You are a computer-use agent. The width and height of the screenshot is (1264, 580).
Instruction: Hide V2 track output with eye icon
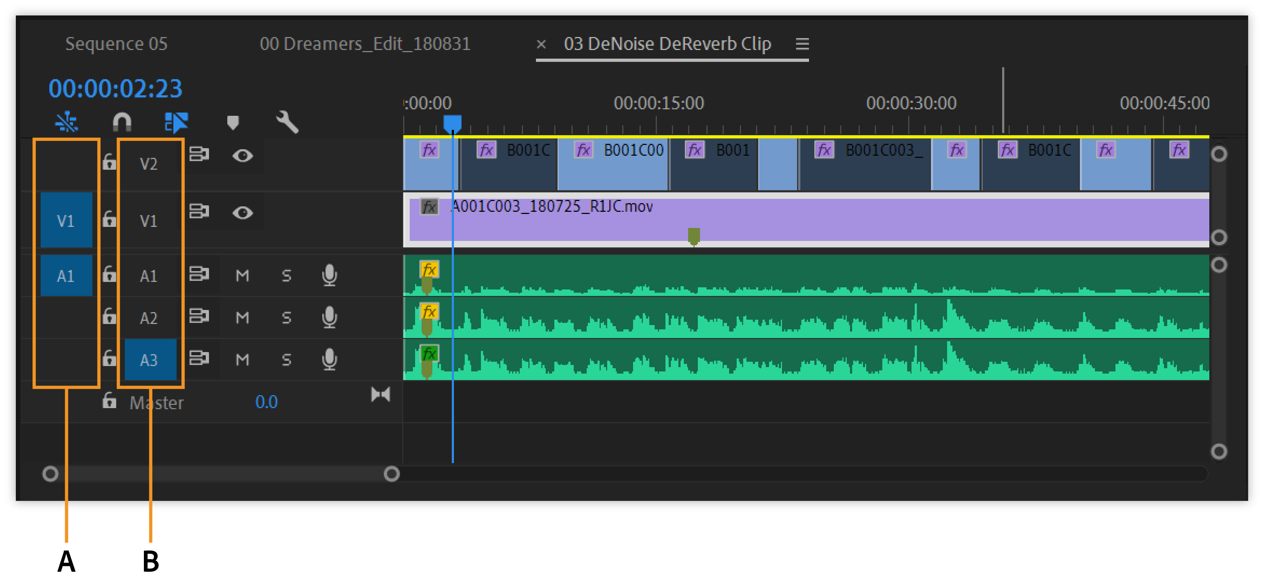242,156
